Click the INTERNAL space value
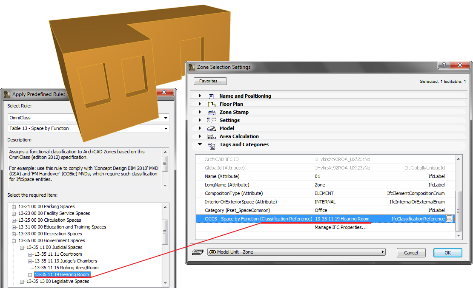This screenshot has width=473, height=288. click(x=325, y=202)
